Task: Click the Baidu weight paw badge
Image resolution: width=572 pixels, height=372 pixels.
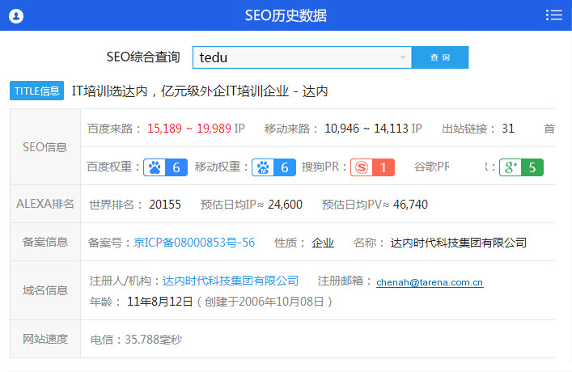Action: [166, 167]
